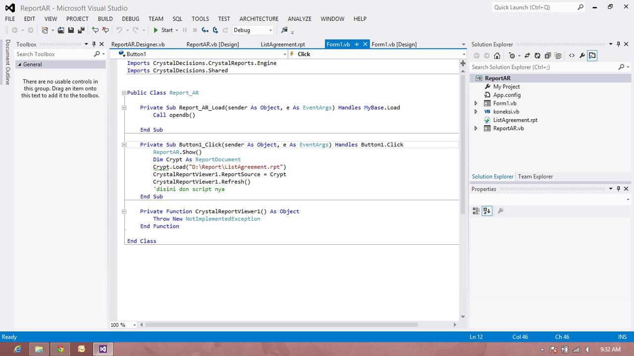Click the Step Over debug icon

(x=215, y=30)
